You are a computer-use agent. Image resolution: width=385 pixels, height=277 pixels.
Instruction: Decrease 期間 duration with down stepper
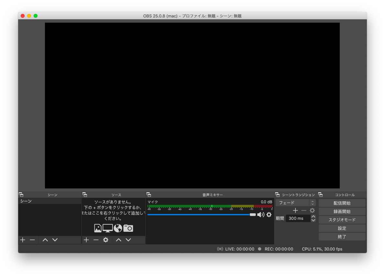pyautogui.click(x=313, y=220)
